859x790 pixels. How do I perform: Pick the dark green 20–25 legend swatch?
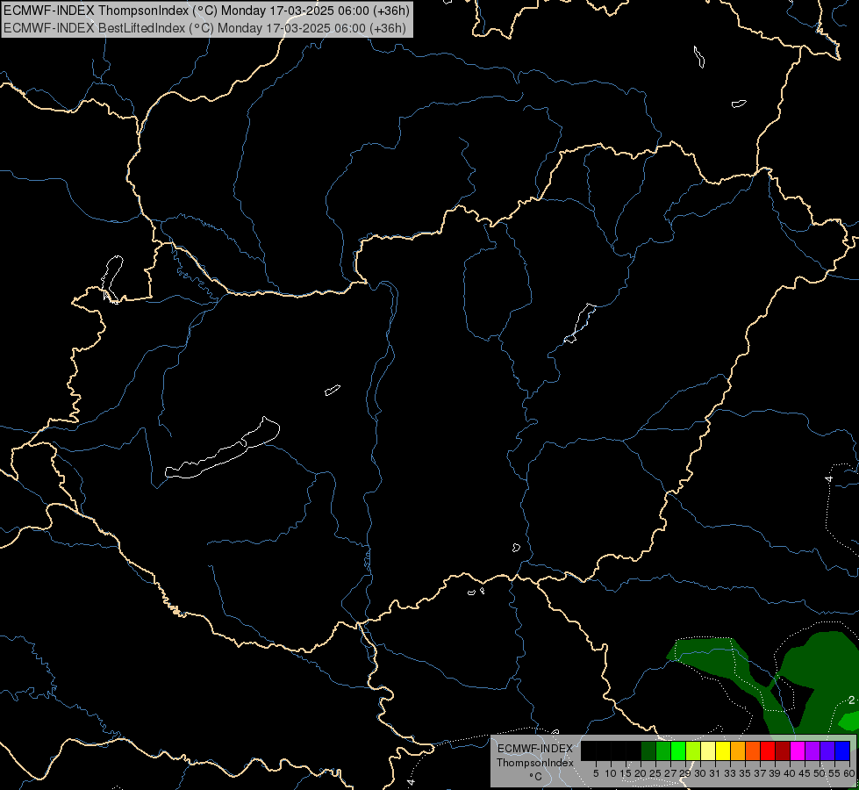point(648,750)
